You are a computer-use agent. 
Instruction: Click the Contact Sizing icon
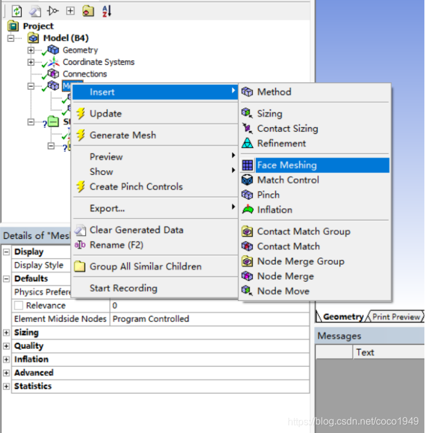(247, 128)
